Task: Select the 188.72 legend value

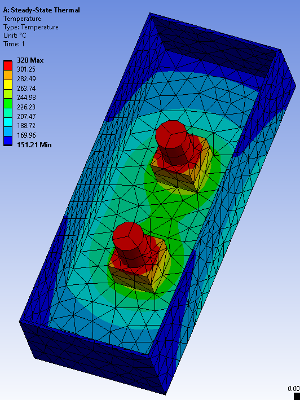Action: coord(26,126)
